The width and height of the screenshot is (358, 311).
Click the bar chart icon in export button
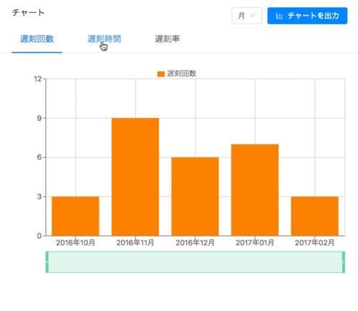tap(279, 16)
